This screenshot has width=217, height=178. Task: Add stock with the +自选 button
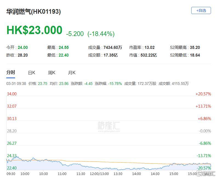201,10
